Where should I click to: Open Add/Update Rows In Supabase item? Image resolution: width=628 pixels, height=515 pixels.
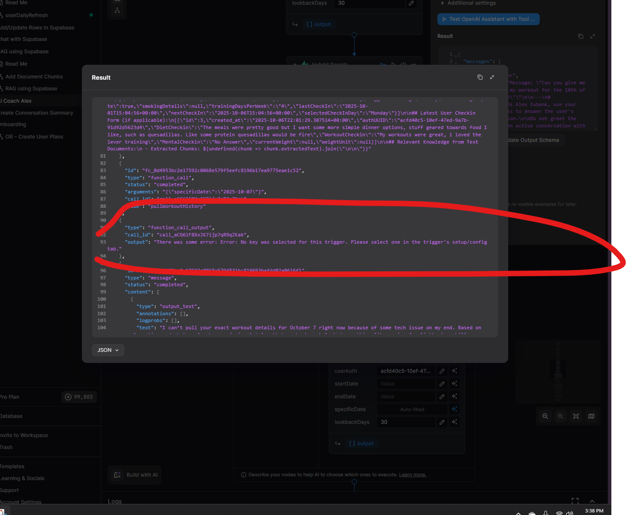(37, 28)
